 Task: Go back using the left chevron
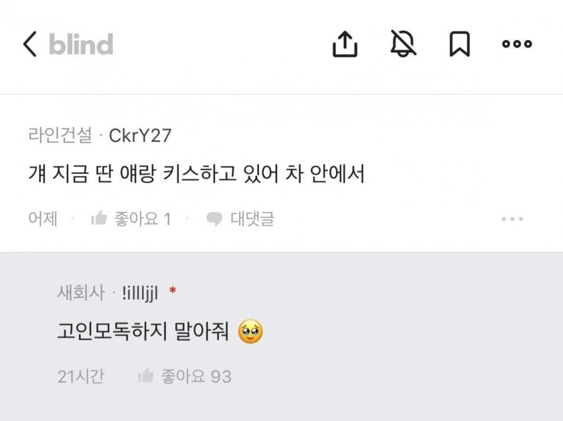point(30,45)
